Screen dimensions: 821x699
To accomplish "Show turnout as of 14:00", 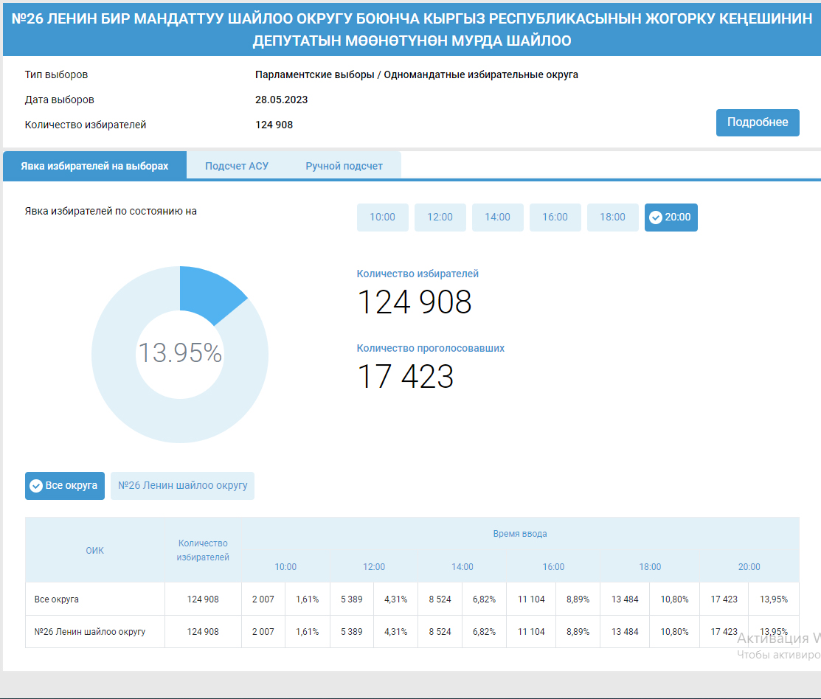I will pyautogui.click(x=497, y=217).
